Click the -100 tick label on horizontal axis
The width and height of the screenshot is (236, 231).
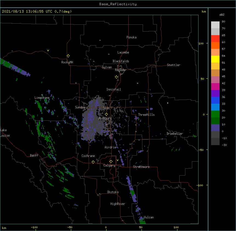[x=34, y=227]
